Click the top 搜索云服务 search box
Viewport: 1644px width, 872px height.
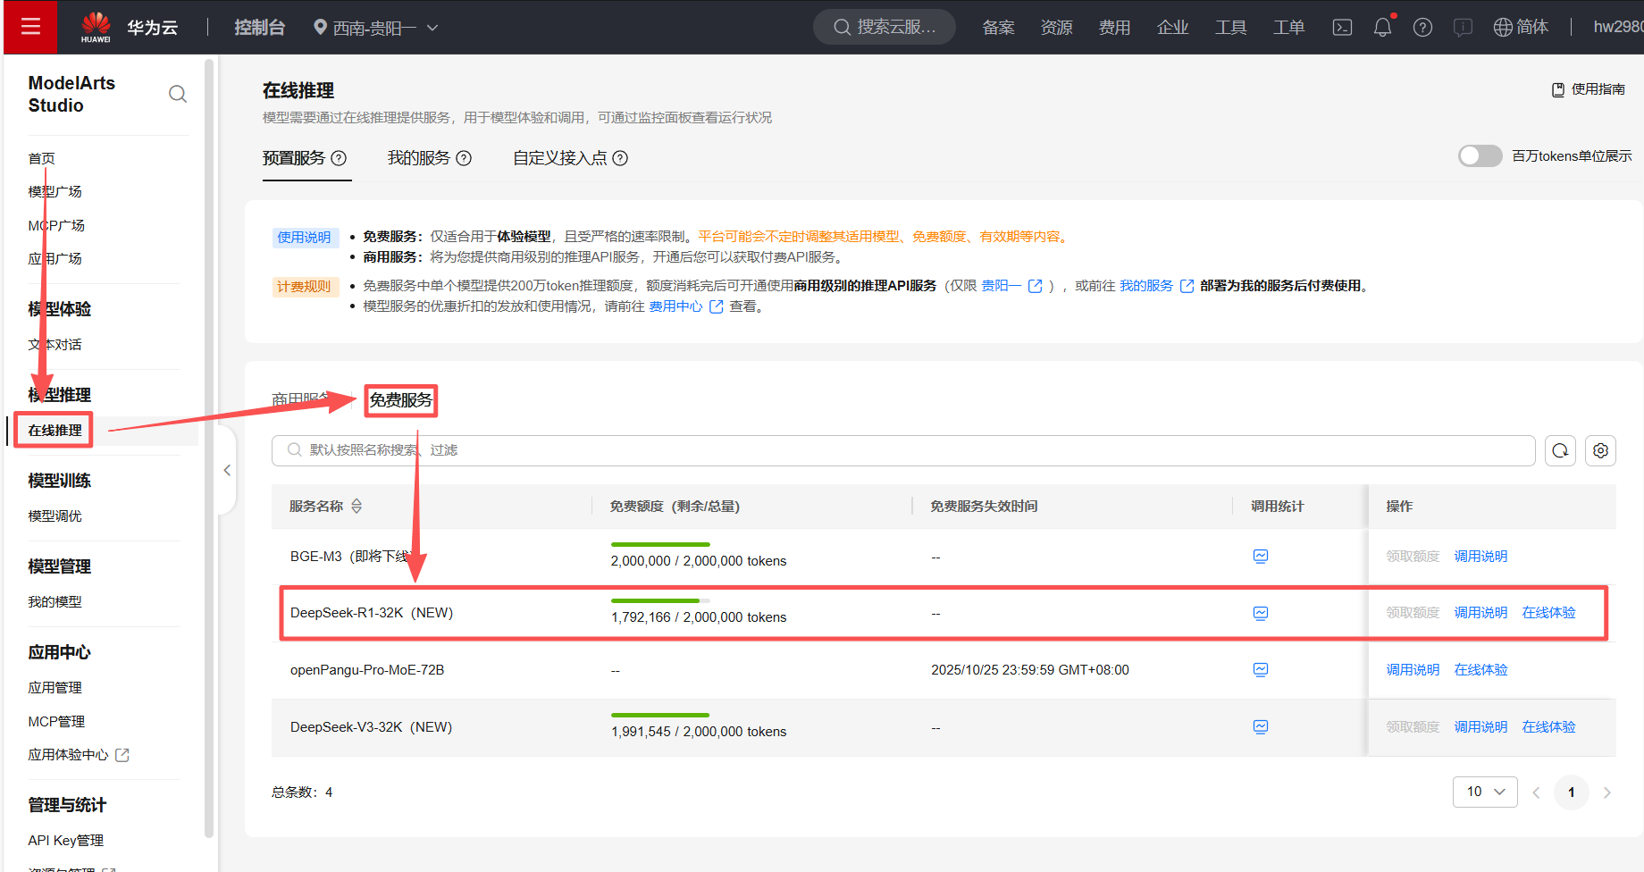click(885, 27)
